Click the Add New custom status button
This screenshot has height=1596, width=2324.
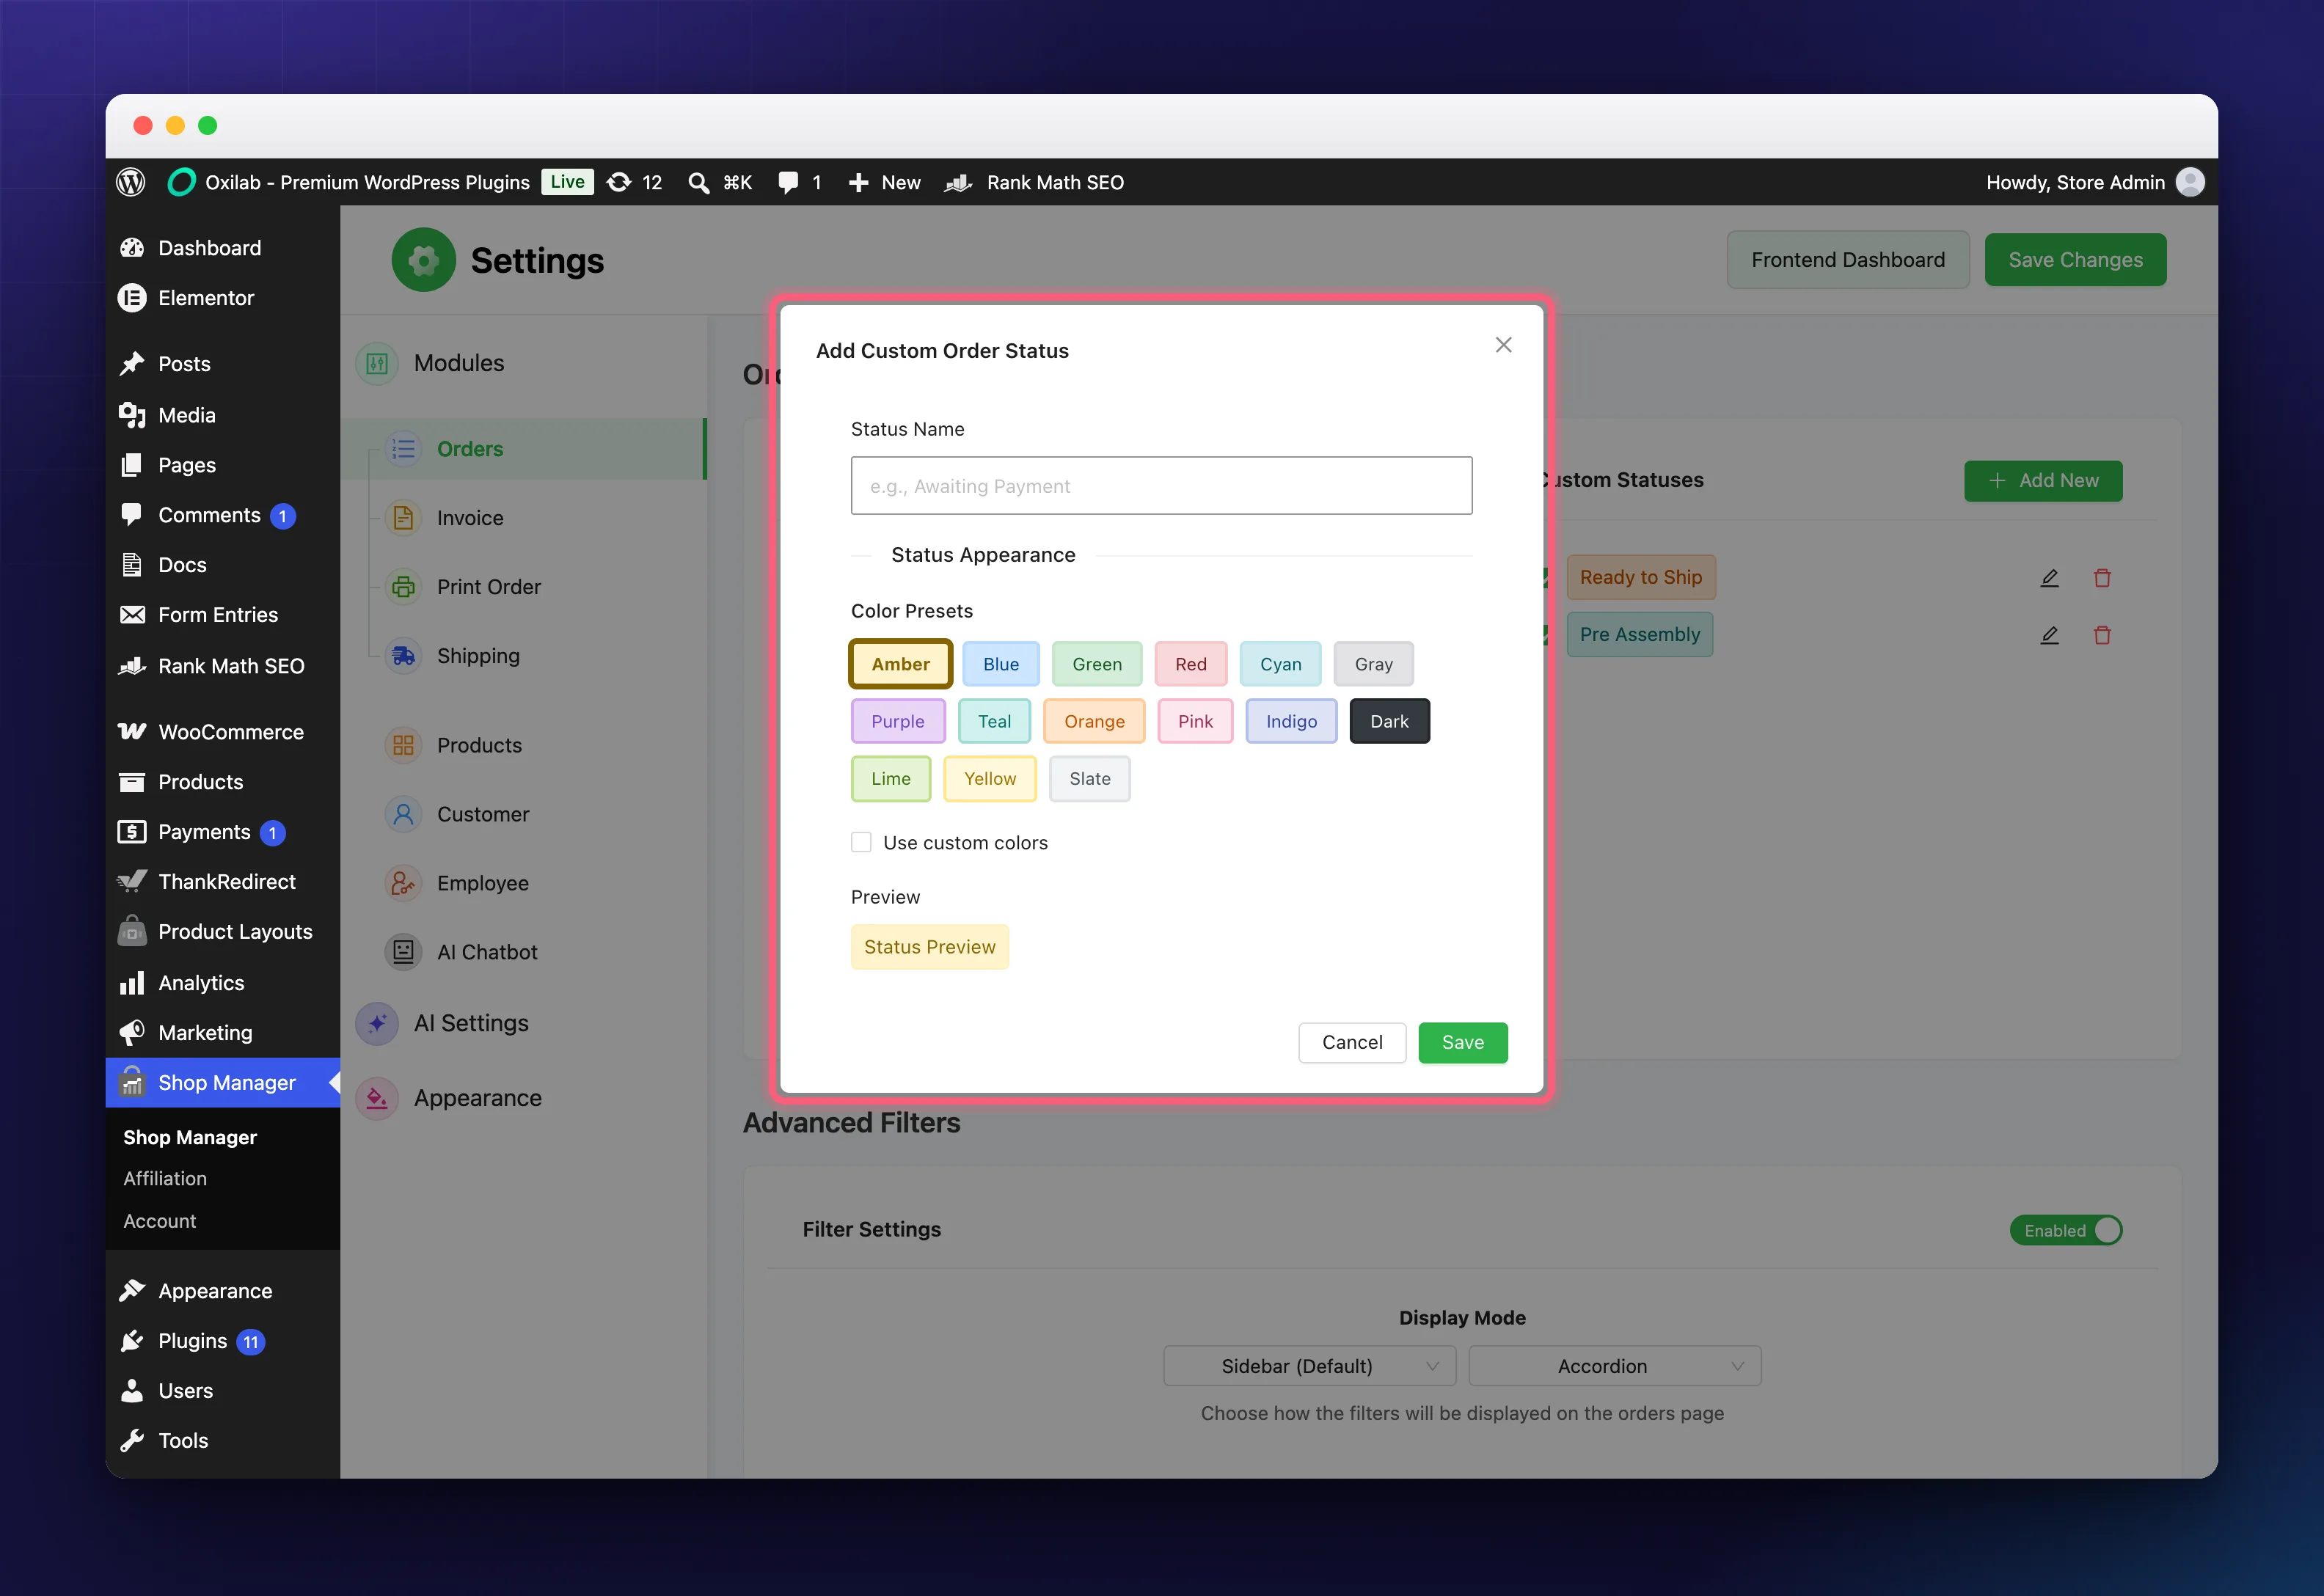2043,481
